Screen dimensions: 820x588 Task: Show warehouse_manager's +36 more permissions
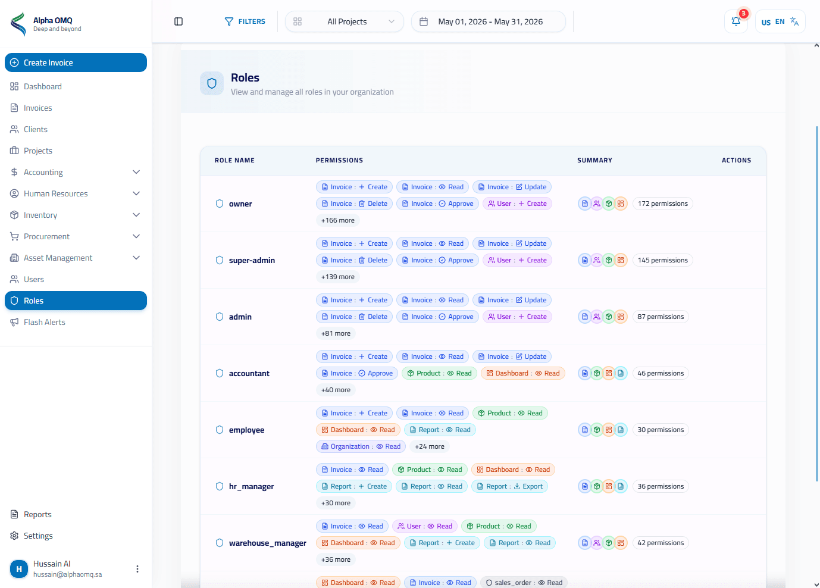(336, 559)
